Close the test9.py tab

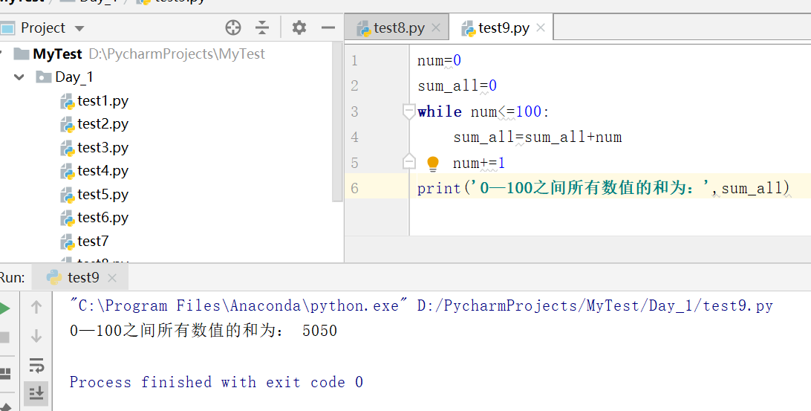click(x=541, y=28)
